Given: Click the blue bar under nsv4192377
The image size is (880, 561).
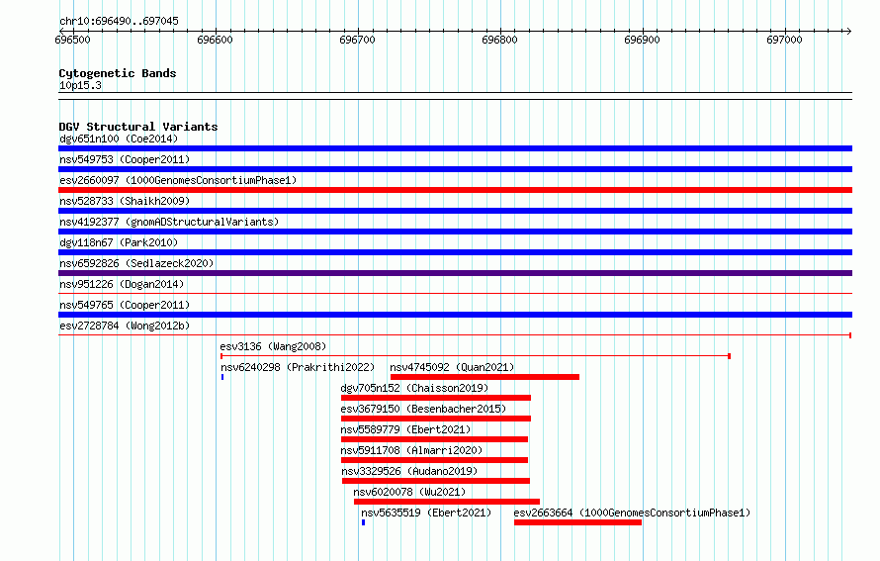Looking at the screenshot, I should point(455,232).
